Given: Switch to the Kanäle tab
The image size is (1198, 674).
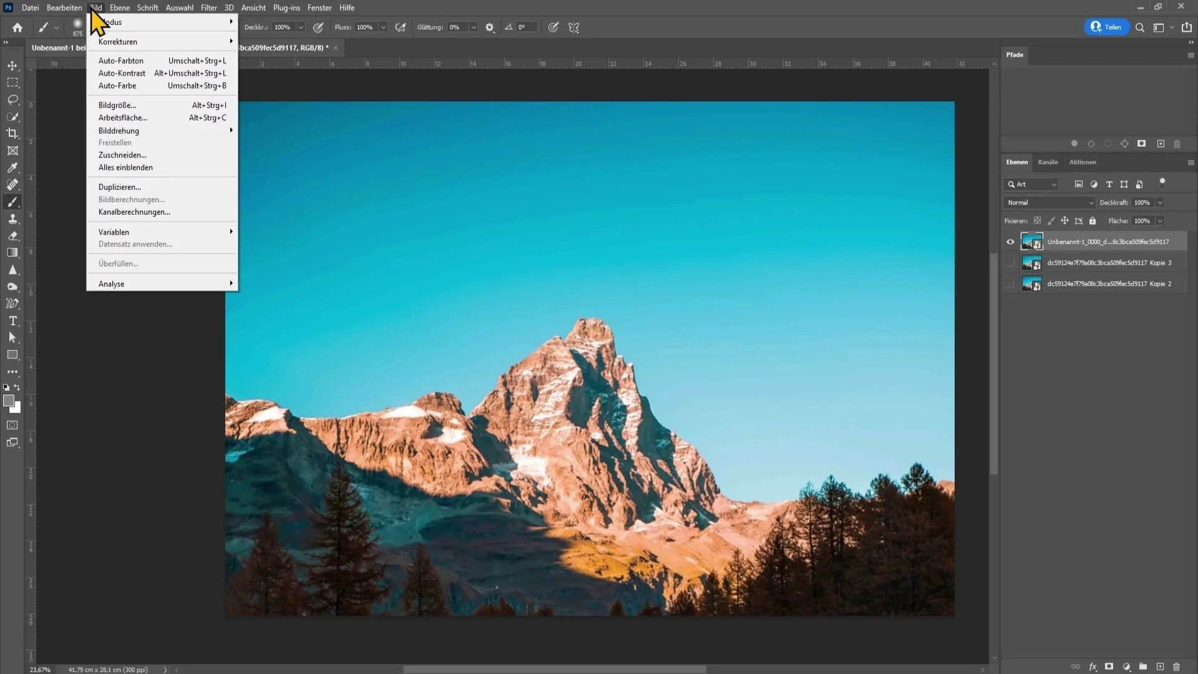Looking at the screenshot, I should click(1048, 161).
